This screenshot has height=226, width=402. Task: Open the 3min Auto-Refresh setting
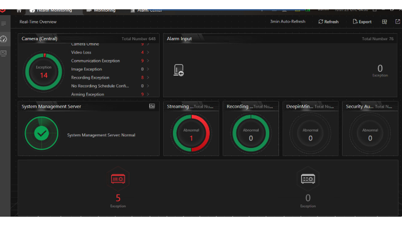[x=287, y=22]
